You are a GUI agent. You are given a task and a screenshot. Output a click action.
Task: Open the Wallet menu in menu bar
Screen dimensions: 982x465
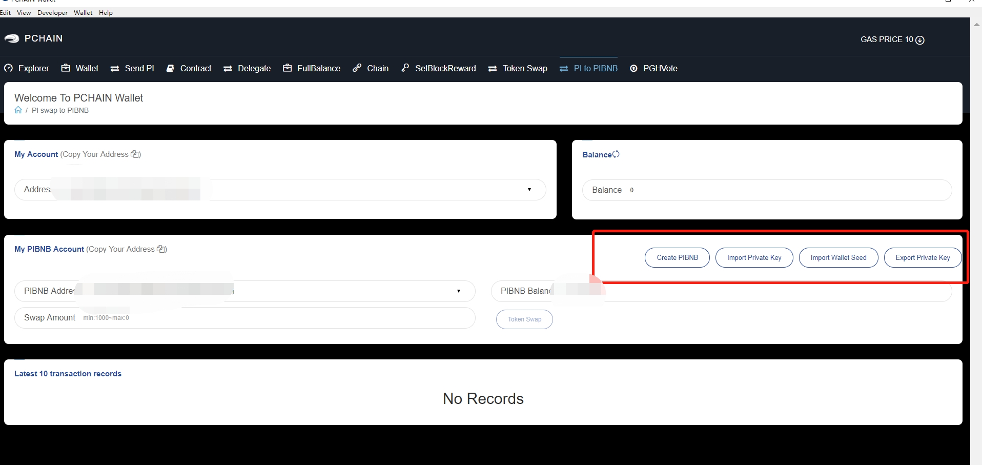pyautogui.click(x=83, y=13)
